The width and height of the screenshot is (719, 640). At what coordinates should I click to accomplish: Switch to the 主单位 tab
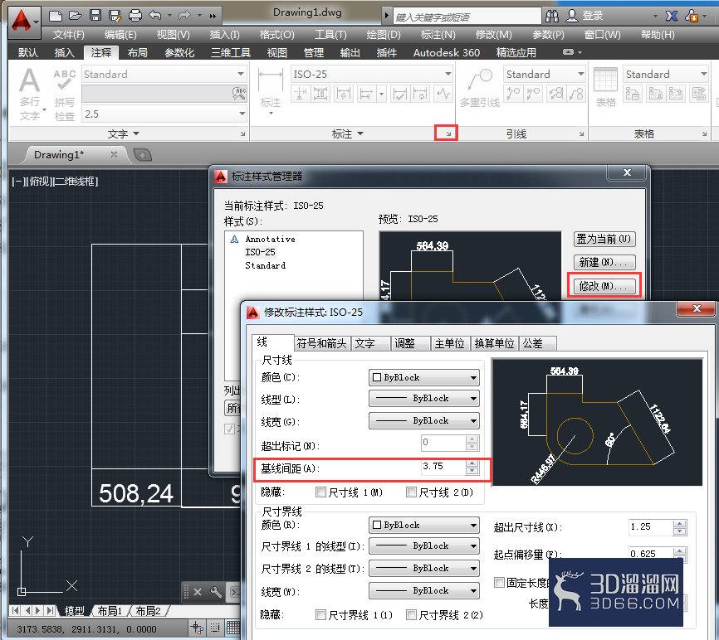pyautogui.click(x=449, y=343)
